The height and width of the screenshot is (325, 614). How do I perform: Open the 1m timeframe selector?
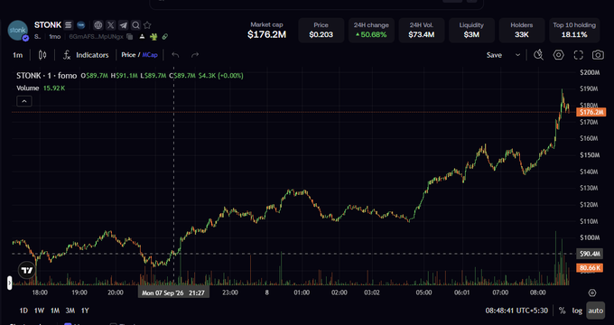coord(18,55)
